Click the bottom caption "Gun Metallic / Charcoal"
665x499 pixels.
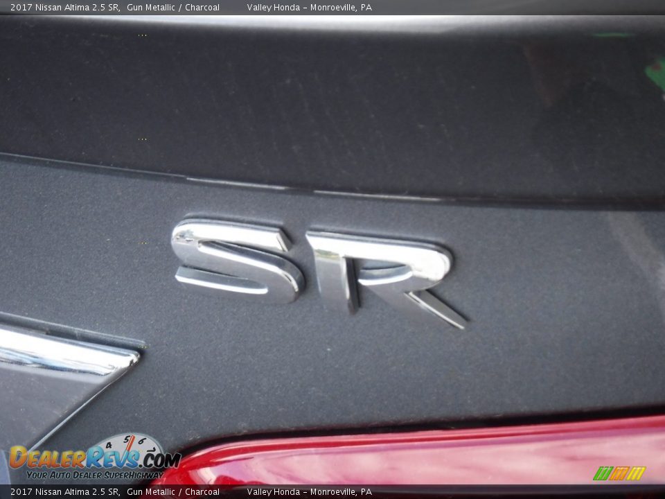click(x=173, y=492)
